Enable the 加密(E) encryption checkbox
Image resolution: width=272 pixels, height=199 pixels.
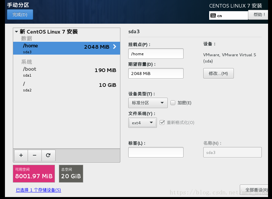pyautogui.click(x=173, y=103)
